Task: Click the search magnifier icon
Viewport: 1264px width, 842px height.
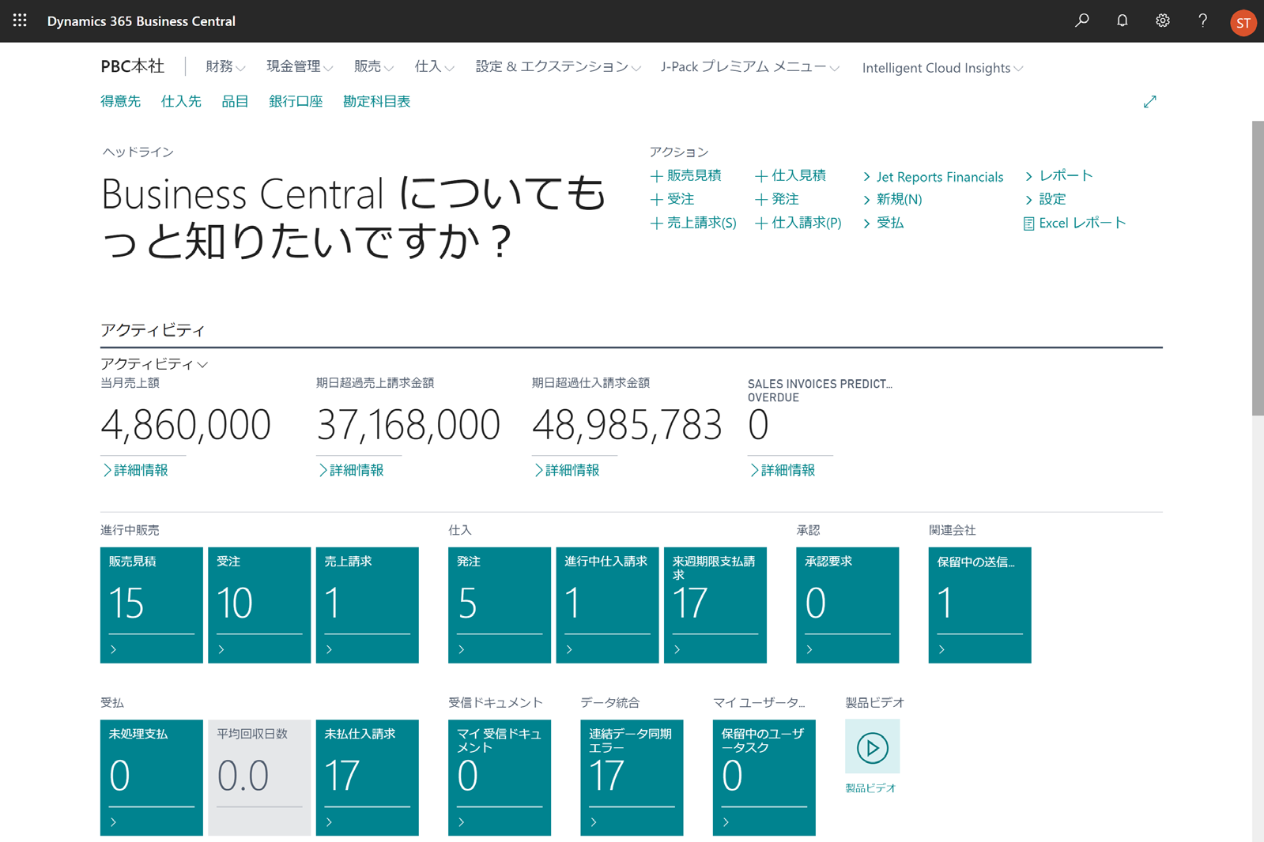Action: tap(1081, 21)
